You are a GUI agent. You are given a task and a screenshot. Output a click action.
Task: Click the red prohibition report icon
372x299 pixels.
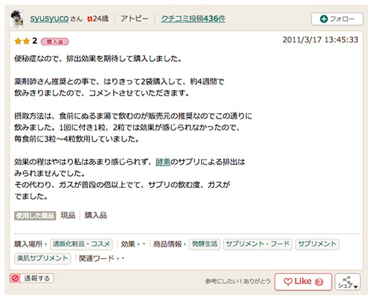click(15, 278)
